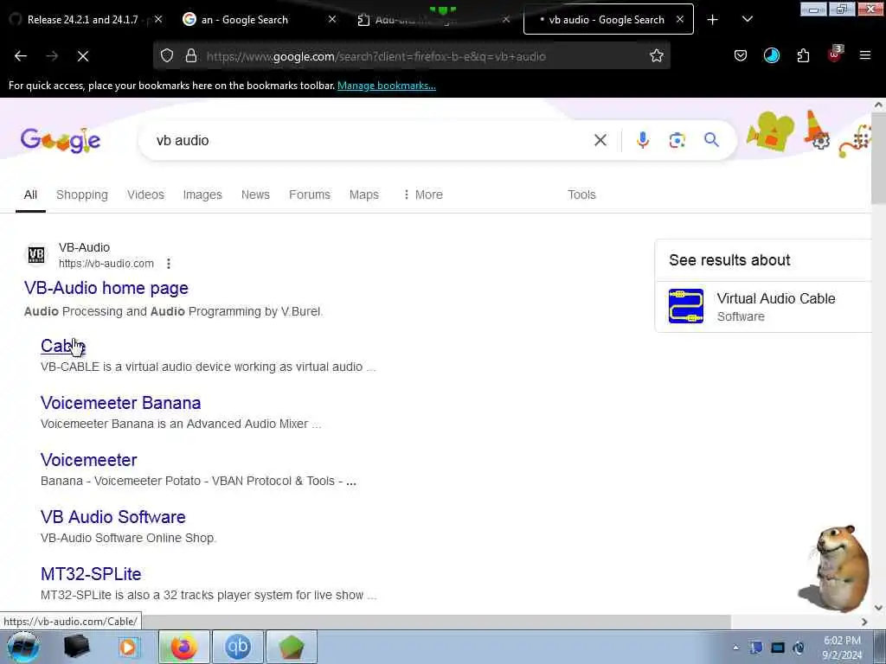Click the vertical scrollbar down arrow
The height and width of the screenshot is (664, 886).
pyautogui.click(x=878, y=608)
